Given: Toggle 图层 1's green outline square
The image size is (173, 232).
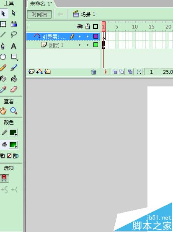Looking at the screenshot, I should click(x=96, y=45).
